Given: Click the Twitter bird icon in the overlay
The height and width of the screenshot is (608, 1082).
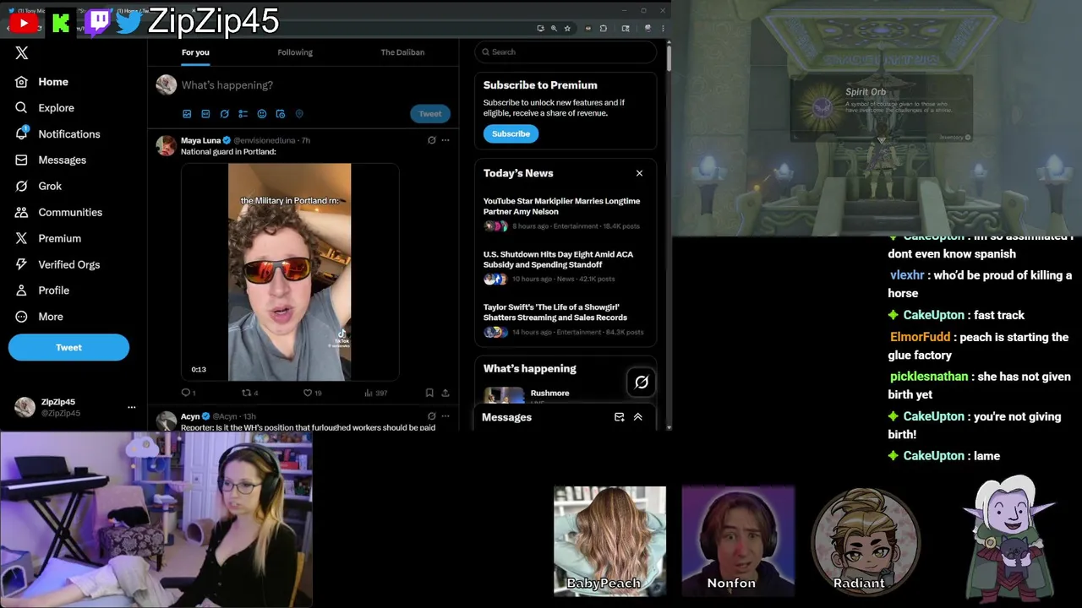Looking at the screenshot, I should click(129, 22).
